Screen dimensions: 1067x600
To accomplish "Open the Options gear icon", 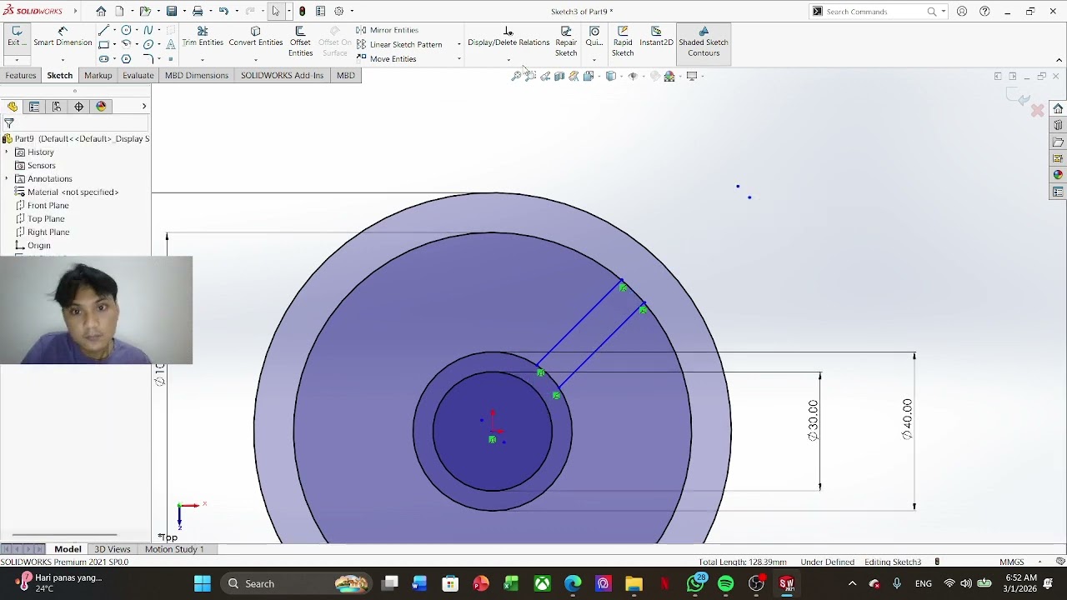I will tap(339, 11).
